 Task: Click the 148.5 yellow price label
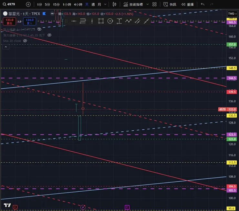pos(232,68)
